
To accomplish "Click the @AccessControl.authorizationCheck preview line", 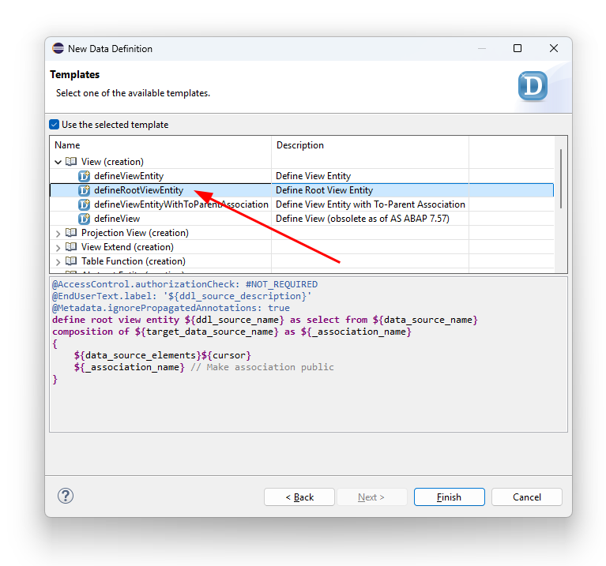I will [x=185, y=284].
